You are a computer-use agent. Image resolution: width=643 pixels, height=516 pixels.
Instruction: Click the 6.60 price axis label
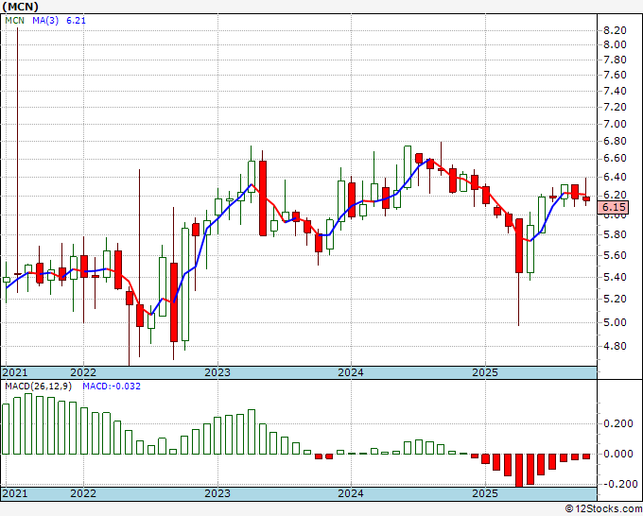(615, 159)
